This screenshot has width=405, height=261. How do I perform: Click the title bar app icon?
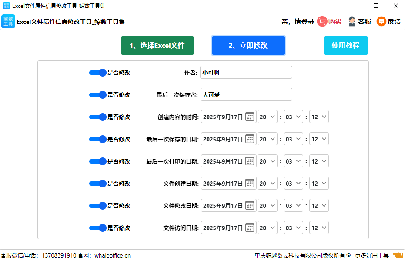coord(6,6)
